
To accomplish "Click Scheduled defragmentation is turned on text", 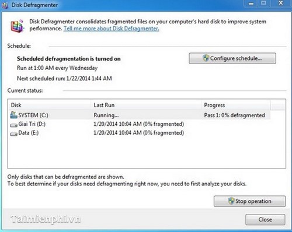I will pyautogui.click(x=69, y=59).
